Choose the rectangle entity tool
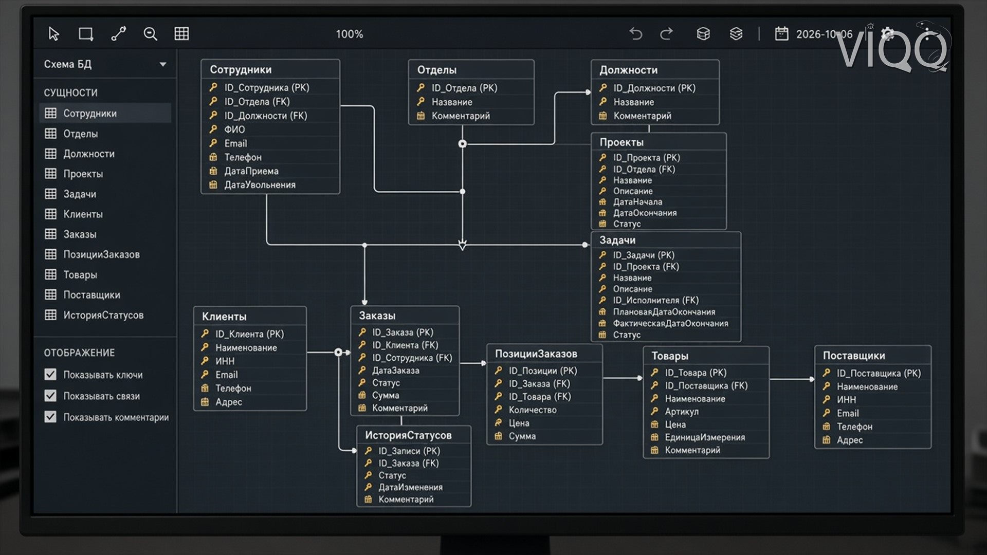Image resolution: width=987 pixels, height=555 pixels. pos(86,34)
